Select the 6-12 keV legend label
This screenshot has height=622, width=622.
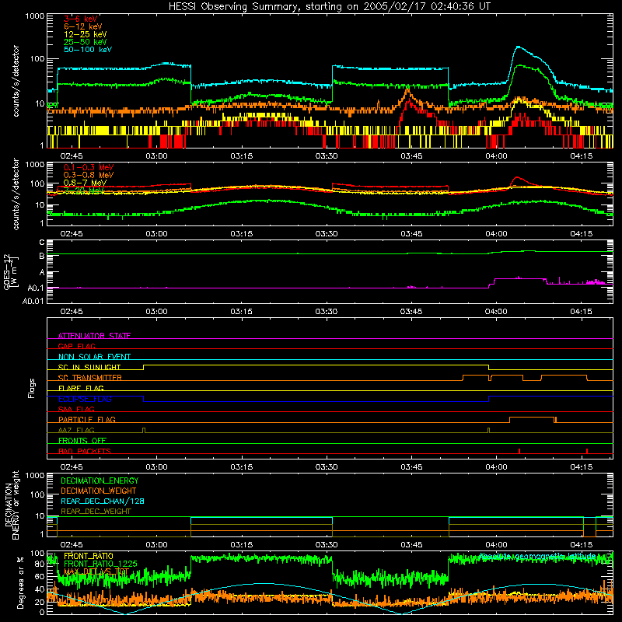[83, 26]
